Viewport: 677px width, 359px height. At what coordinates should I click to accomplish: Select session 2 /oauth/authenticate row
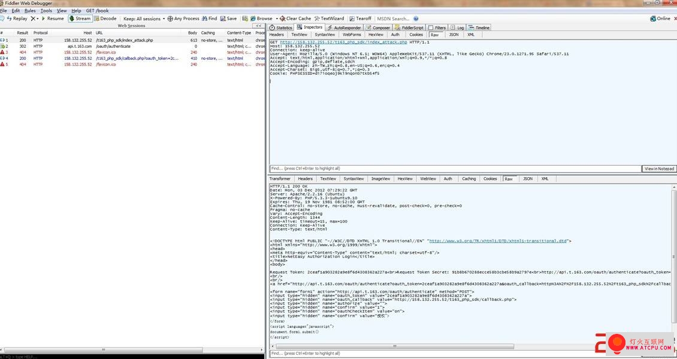coord(132,46)
